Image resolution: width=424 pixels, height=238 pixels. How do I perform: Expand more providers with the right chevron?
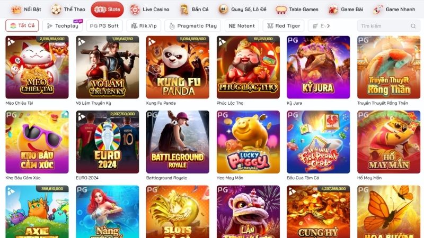click(x=328, y=26)
